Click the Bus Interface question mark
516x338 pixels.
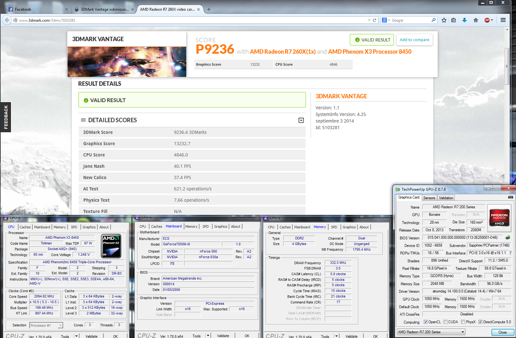click(x=510, y=253)
